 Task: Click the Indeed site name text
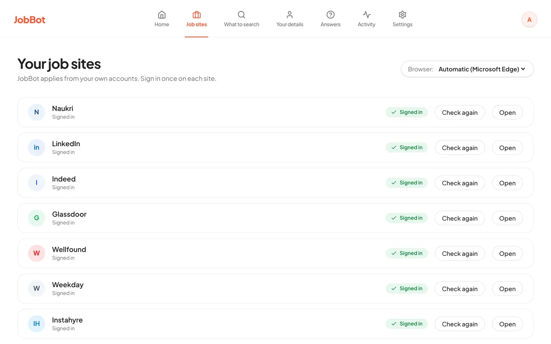click(x=64, y=179)
